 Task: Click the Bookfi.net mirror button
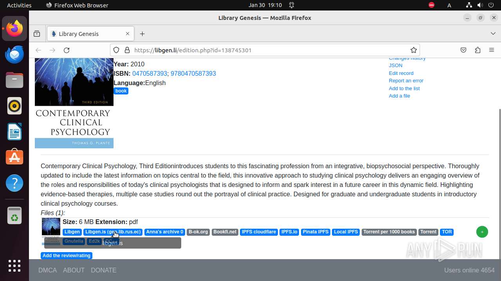tap(225, 232)
